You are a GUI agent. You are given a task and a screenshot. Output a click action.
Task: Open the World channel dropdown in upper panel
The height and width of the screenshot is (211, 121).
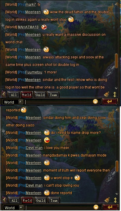coord(21,102)
